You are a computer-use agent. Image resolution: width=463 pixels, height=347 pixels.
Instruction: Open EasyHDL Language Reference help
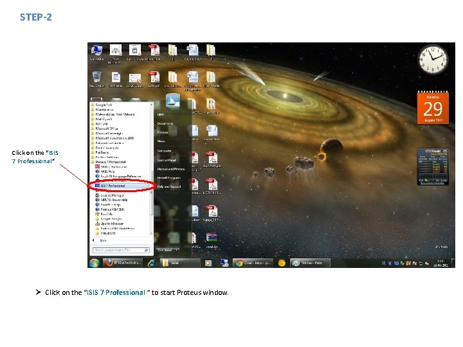click(x=118, y=176)
